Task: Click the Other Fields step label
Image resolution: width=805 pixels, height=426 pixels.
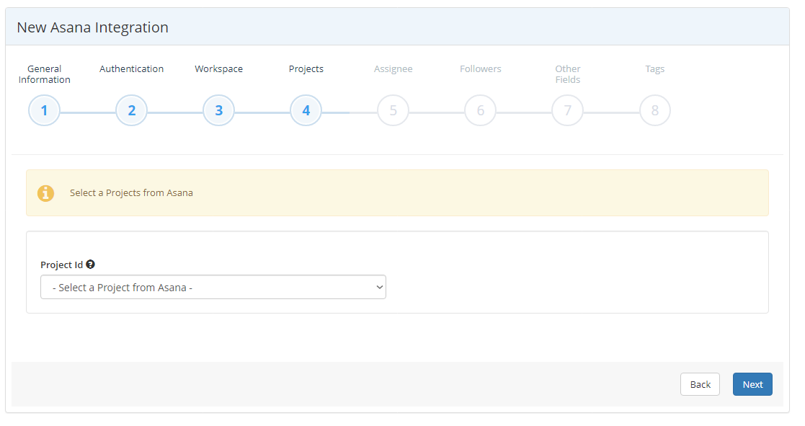Action: click(567, 74)
